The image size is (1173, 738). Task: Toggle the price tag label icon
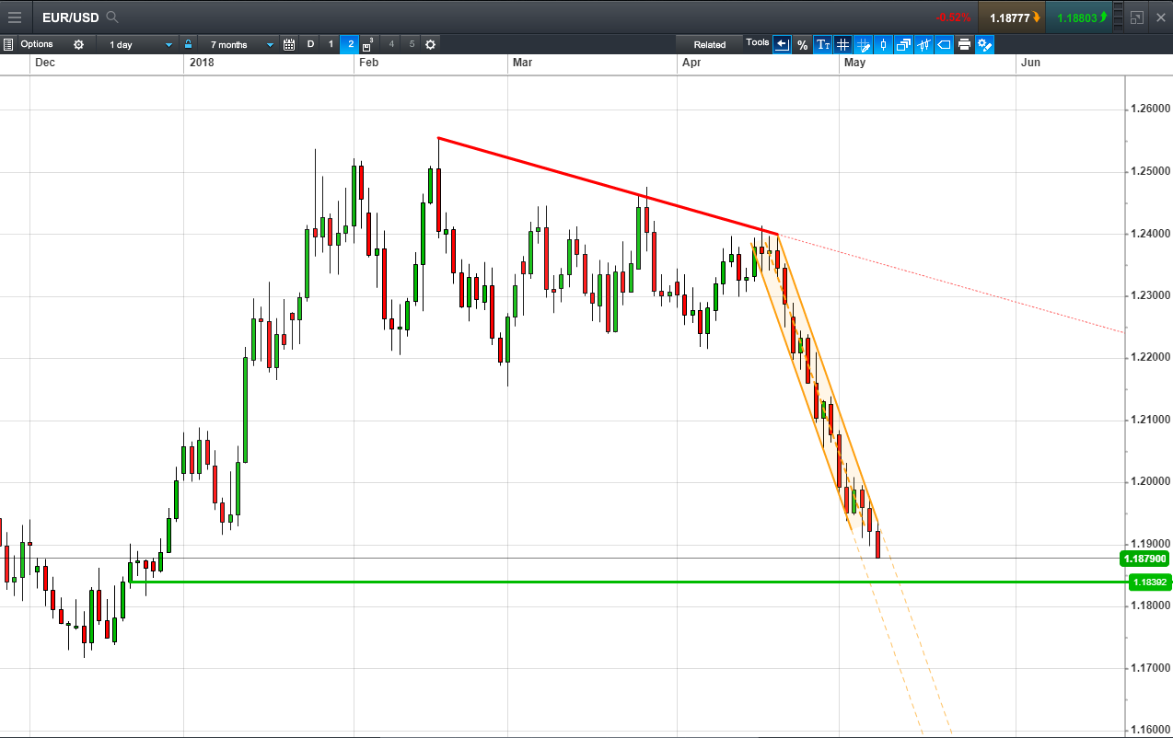[x=944, y=44]
